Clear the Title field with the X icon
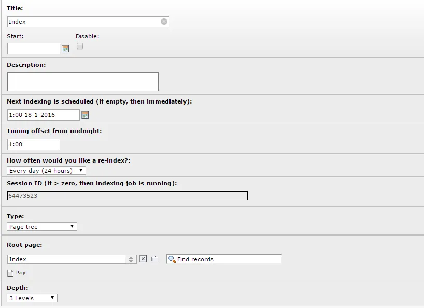The height and width of the screenshot is (308, 424). (x=164, y=22)
